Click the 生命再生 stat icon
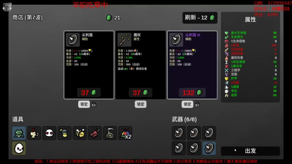 (226, 37)
